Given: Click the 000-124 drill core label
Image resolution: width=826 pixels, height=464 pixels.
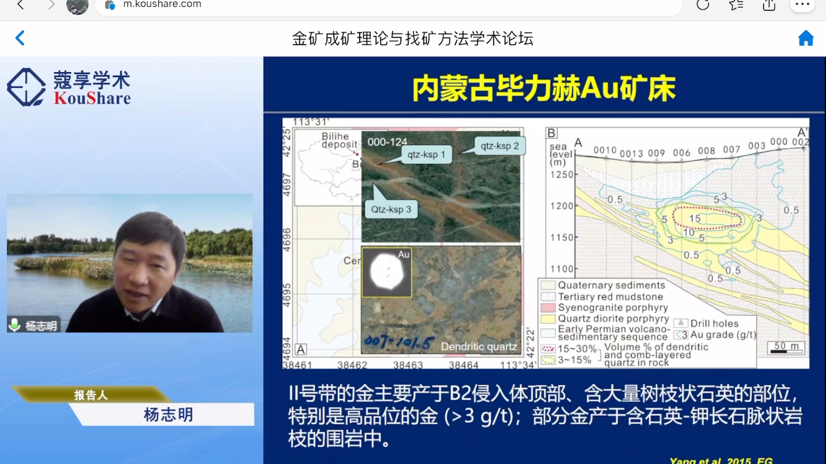Looking at the screenshot, I should [387, 141].
